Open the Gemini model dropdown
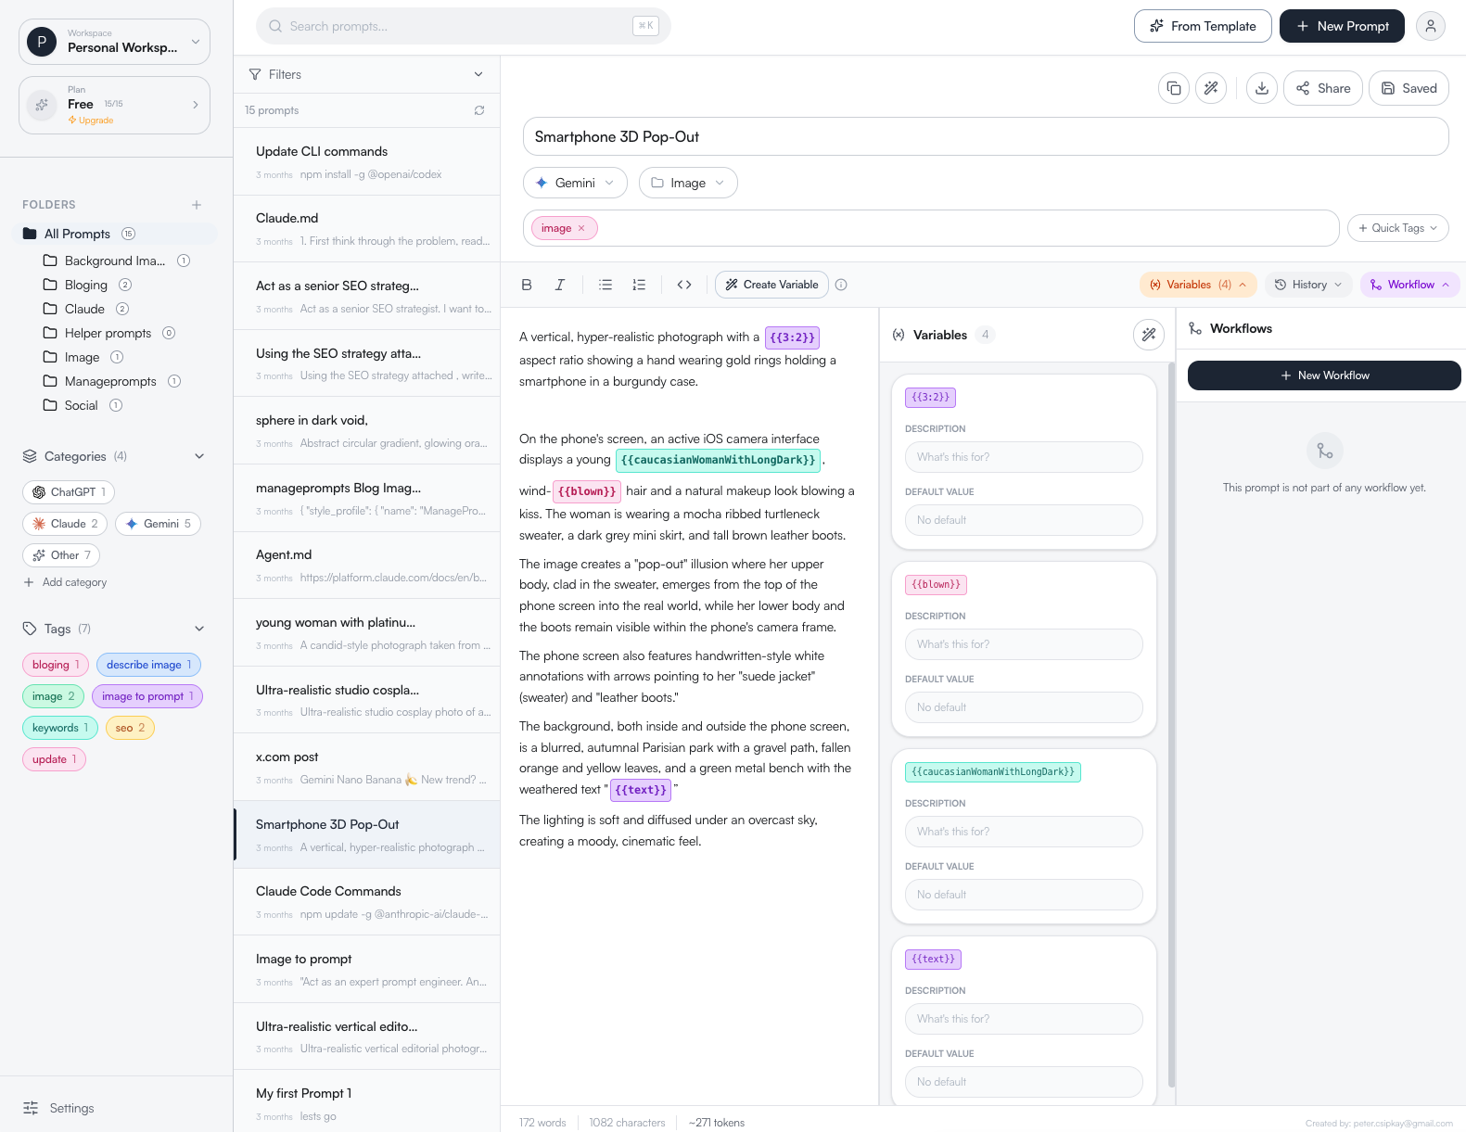Image resolution: width=1466 pixels, height=1132 pixels. point(575,183)
